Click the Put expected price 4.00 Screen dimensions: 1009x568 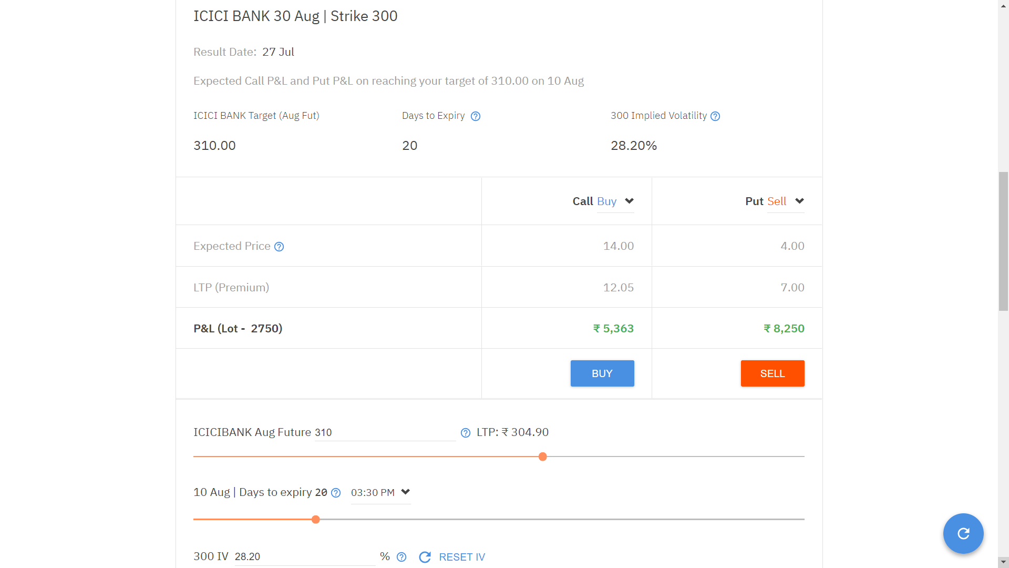[x=792, y=246]
